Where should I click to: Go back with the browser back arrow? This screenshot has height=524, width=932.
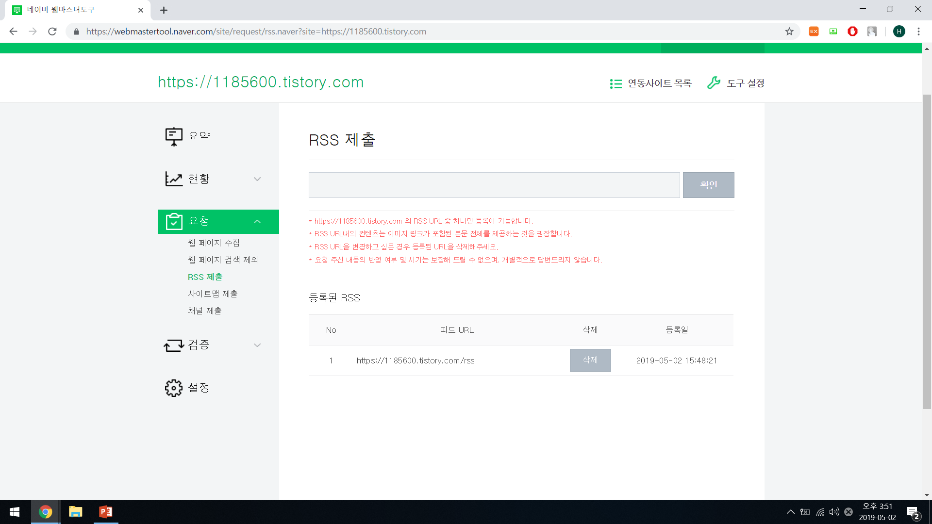pos(13,32)
